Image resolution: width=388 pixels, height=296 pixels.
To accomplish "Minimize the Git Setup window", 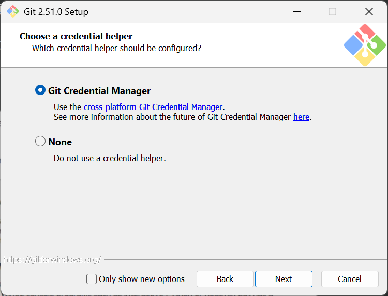I will (x=296, y=11).
